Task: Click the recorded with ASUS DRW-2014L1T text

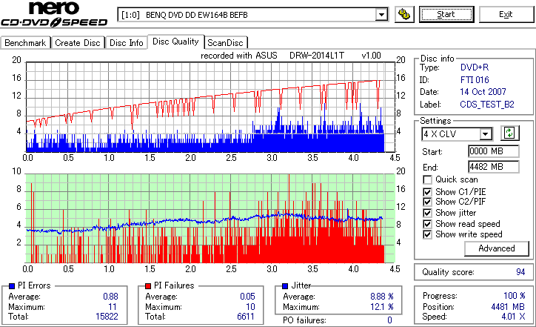Action: click(291, 56)
